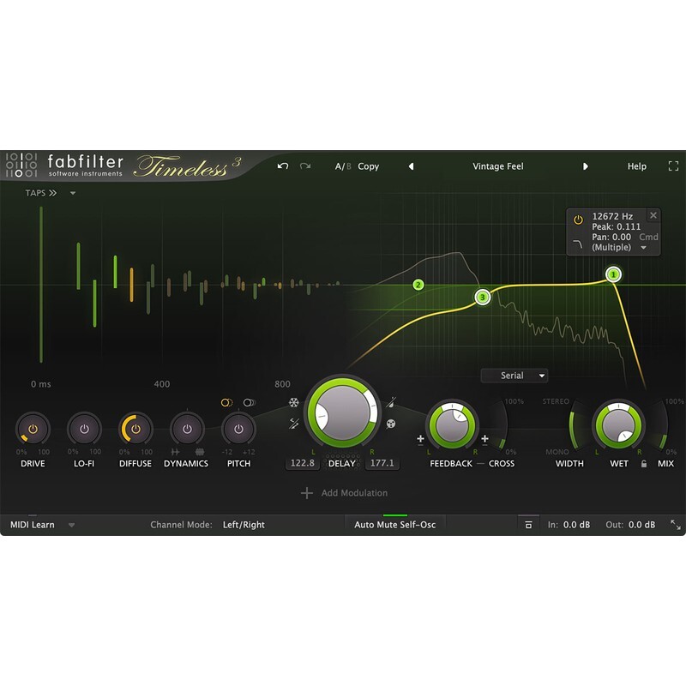Click Add Modulation

click(343, 493)
